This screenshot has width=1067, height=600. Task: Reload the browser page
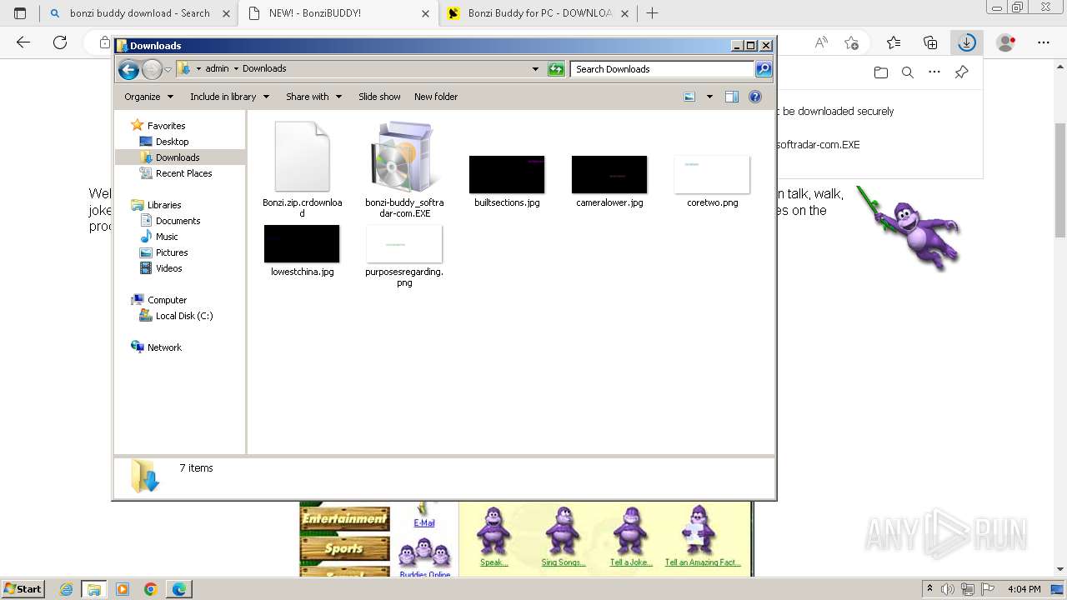tap(60, 42)
